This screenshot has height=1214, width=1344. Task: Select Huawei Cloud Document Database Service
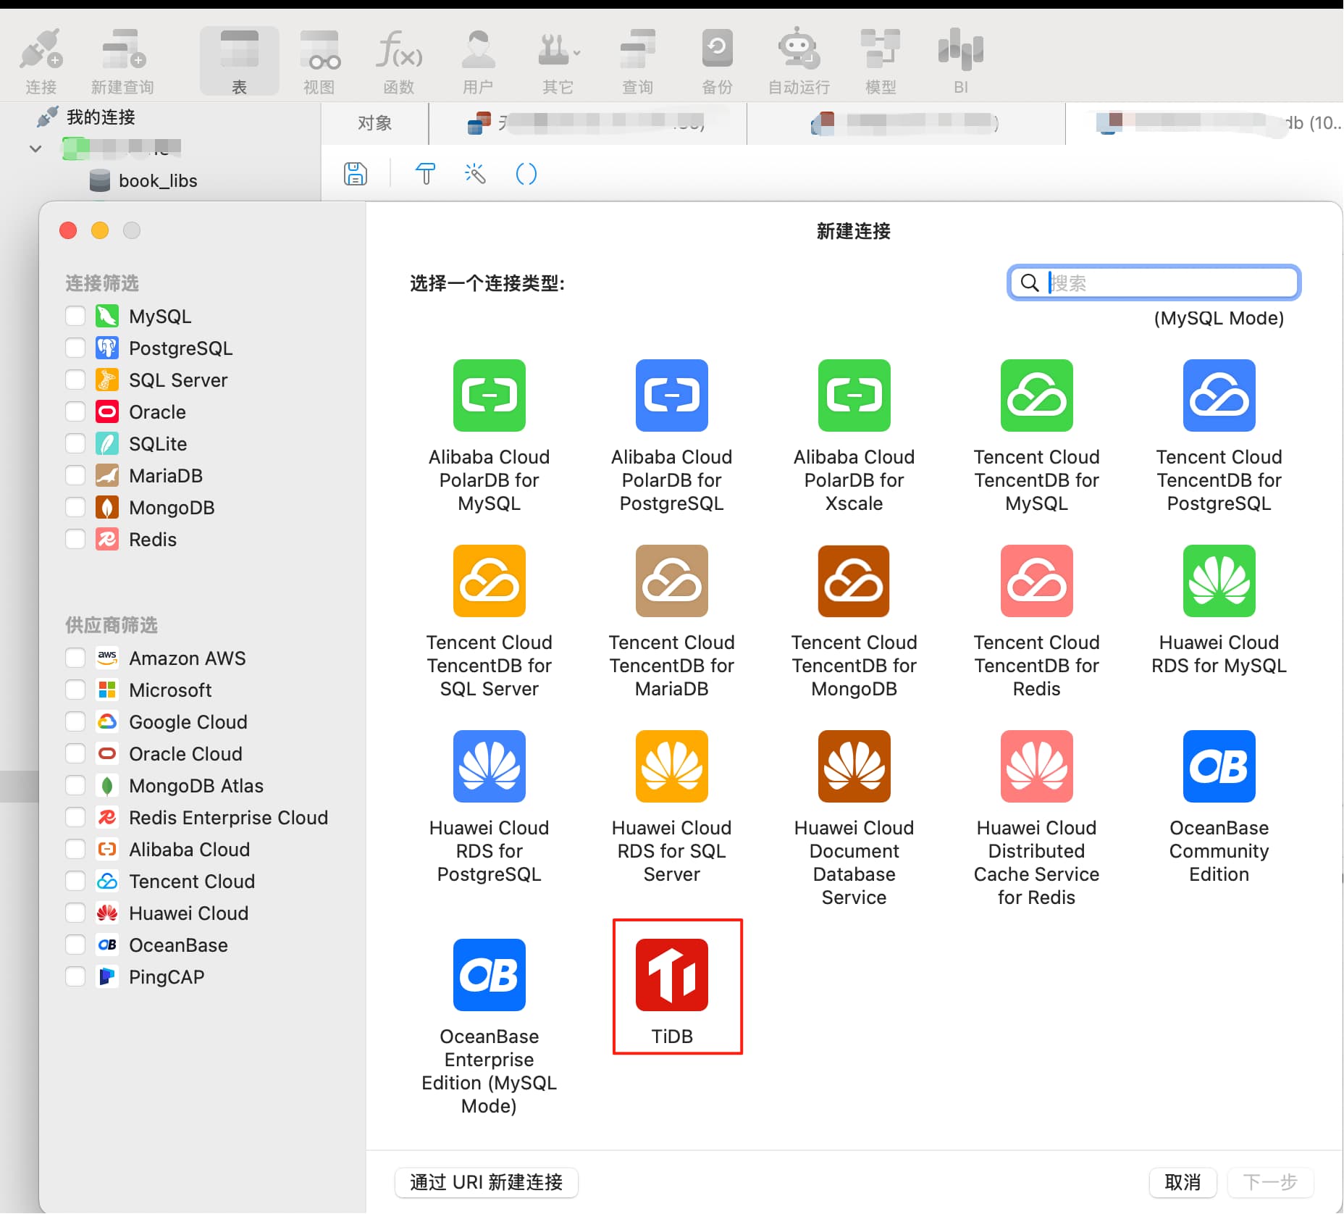(x=854, y=766)
